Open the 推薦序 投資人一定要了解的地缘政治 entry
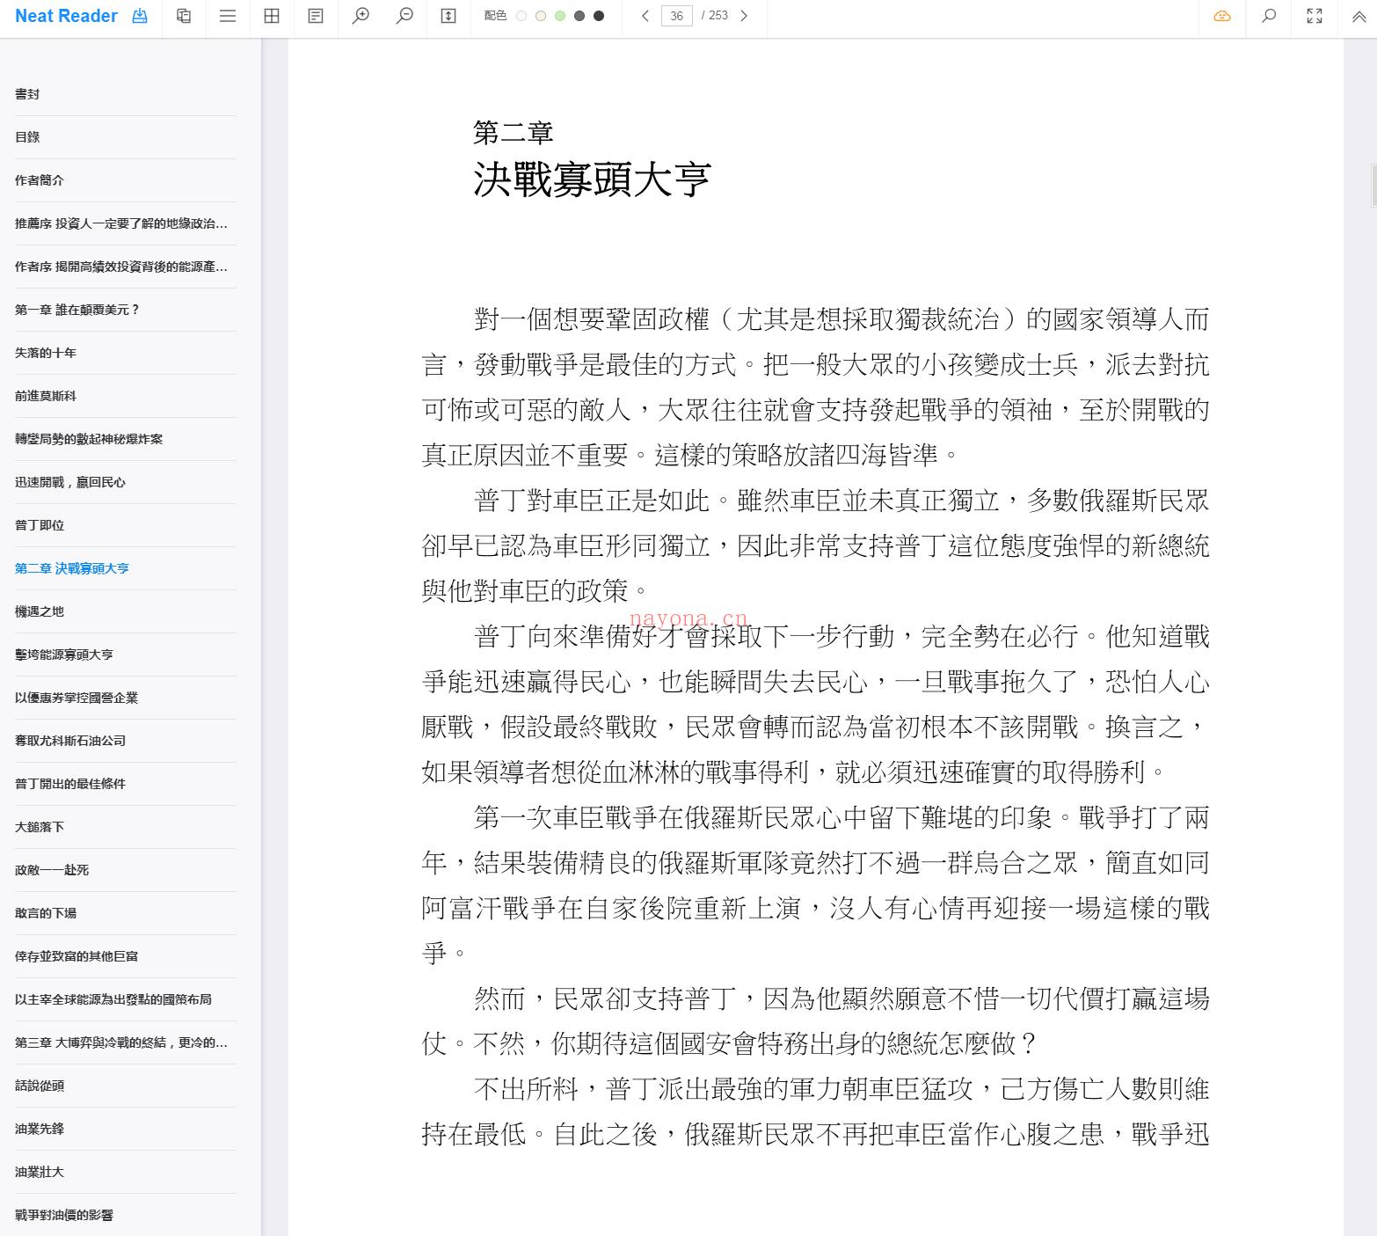The width and height of the screenshot is (1377, 1236). 121,223
